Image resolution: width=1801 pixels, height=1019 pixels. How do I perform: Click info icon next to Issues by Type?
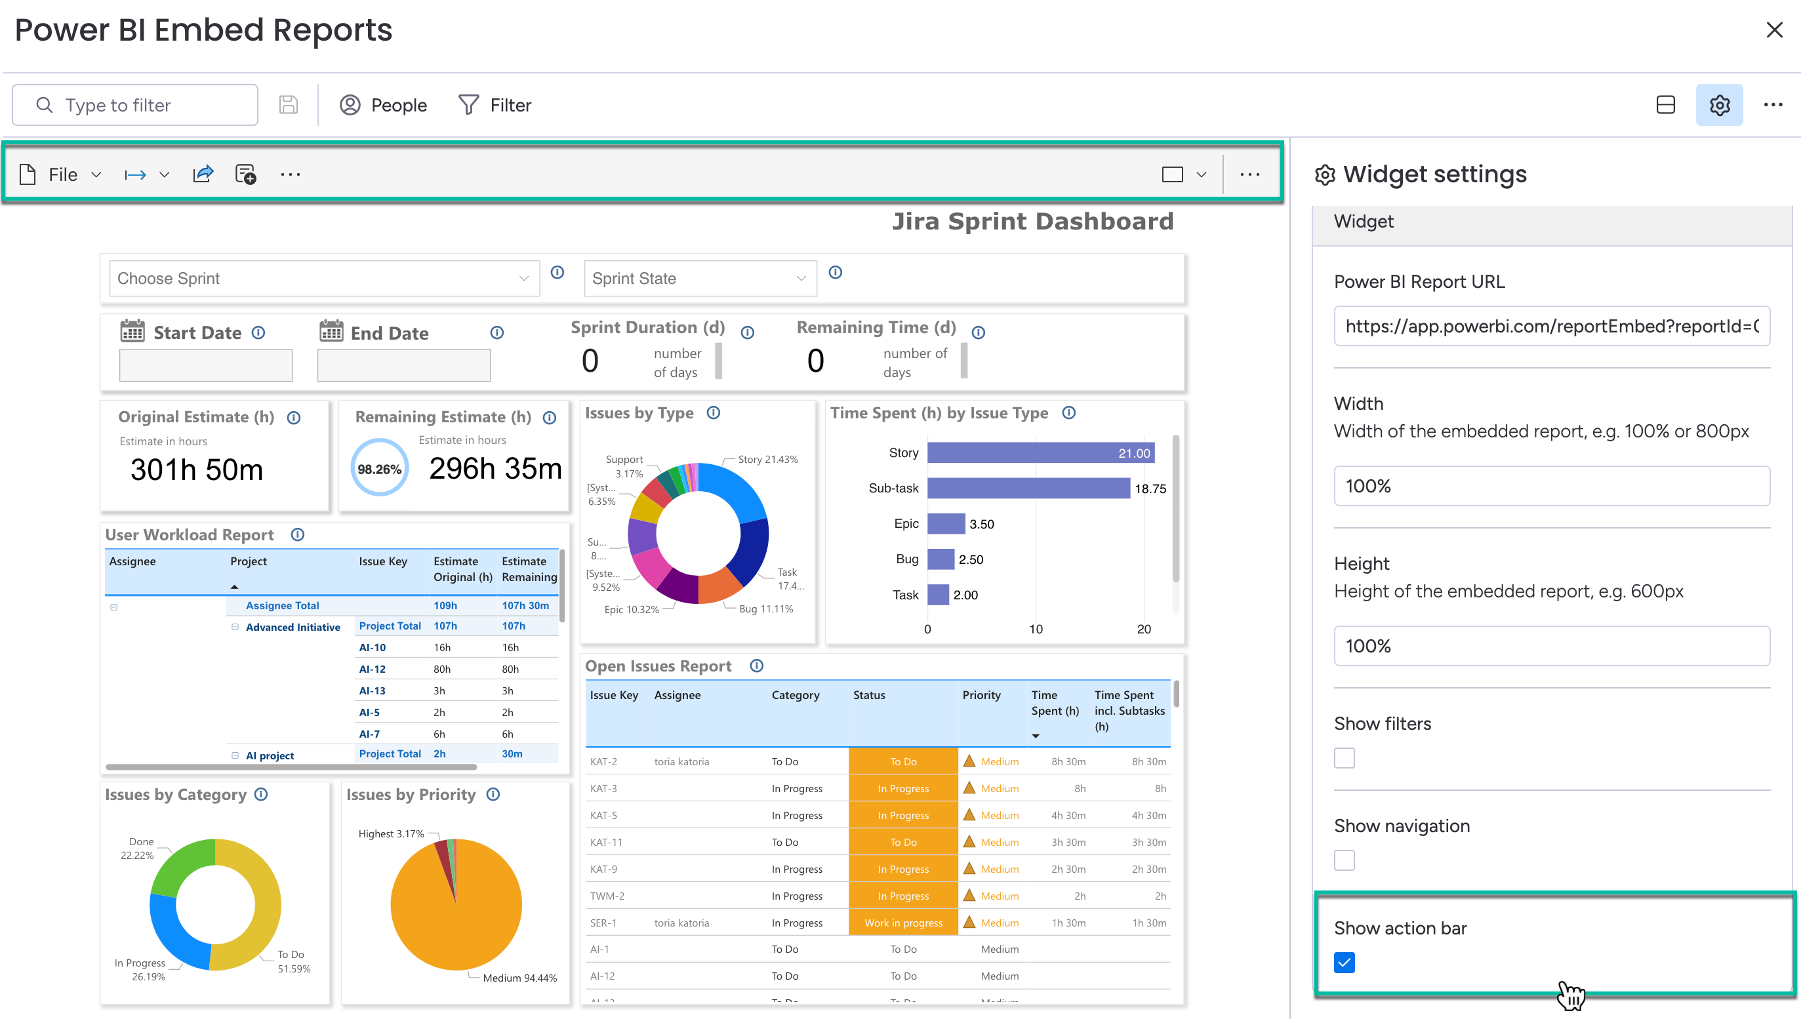(x=714, y=413)
